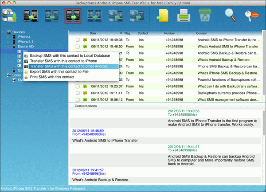Screen dimensions: 266x192
Task: Click the Android to iPhone transfer toolbar icon
Action: [x=31, y=16]
